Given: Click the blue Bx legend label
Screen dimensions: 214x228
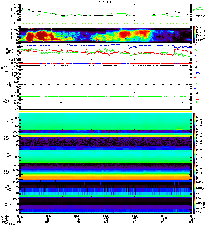Looking at the screenshot, I should 196,56.
